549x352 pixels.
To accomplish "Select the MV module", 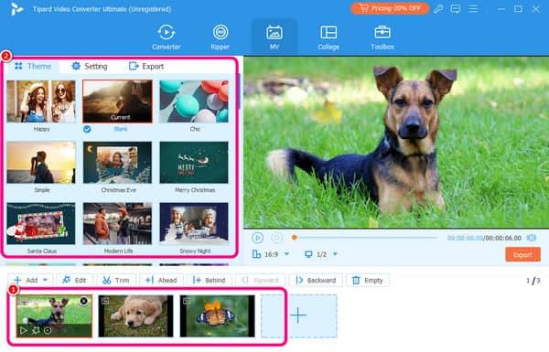I will pos(274,37).
